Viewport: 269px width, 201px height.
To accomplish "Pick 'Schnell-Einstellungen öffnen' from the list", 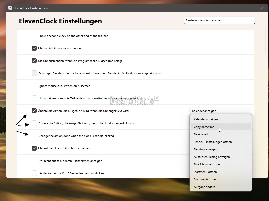I will (x=221, y=142).
